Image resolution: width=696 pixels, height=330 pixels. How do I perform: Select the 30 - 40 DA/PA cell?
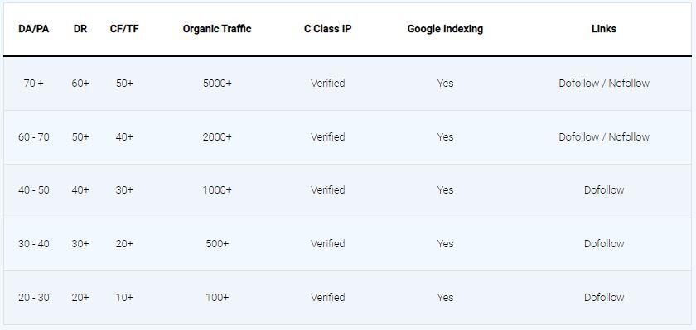[34, 244]
